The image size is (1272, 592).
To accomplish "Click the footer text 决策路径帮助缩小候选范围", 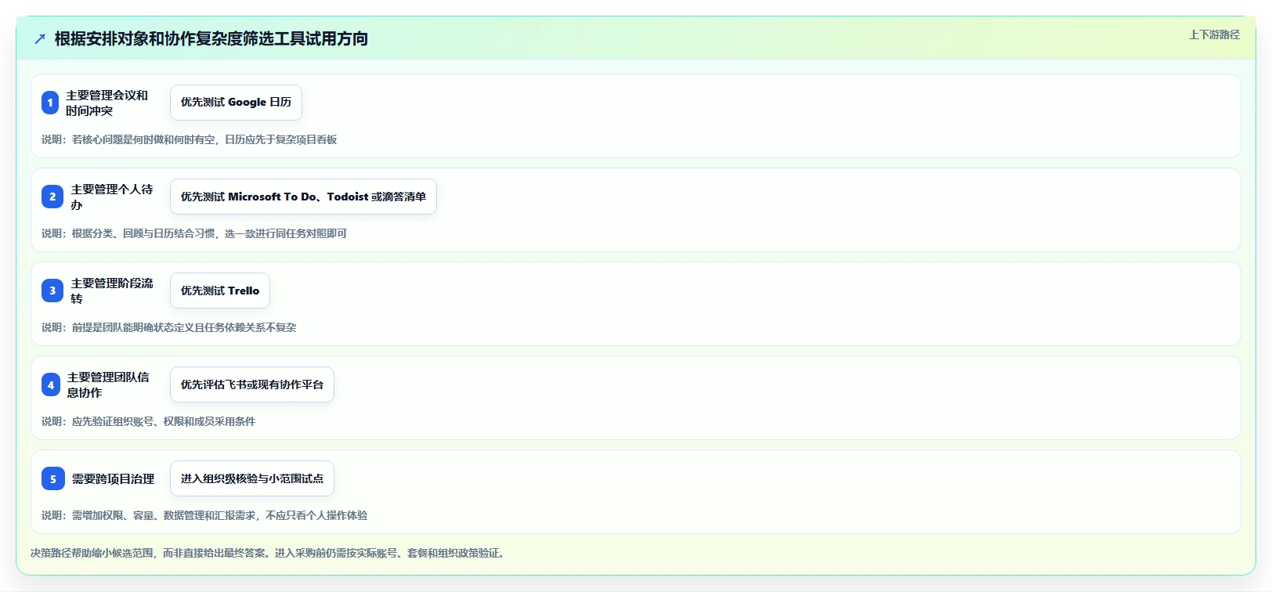I will click(269, 553).
